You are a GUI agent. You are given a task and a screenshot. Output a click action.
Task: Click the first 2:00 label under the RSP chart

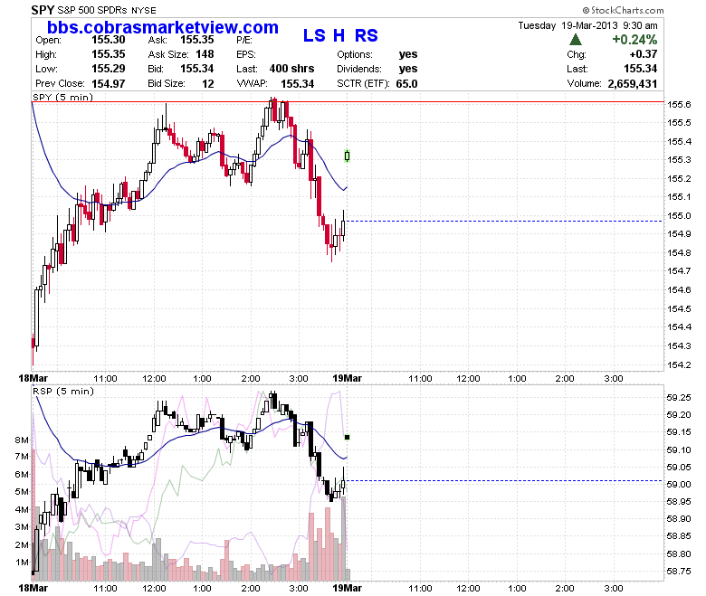(251, 589)
